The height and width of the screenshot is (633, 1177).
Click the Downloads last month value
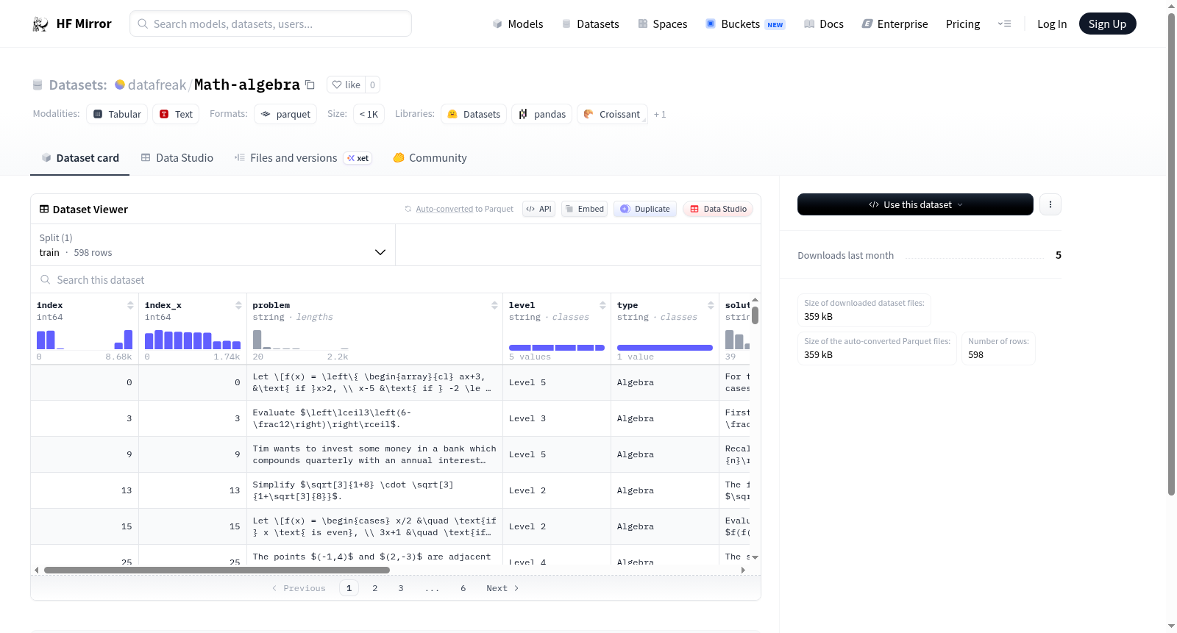pos(1059,255)
